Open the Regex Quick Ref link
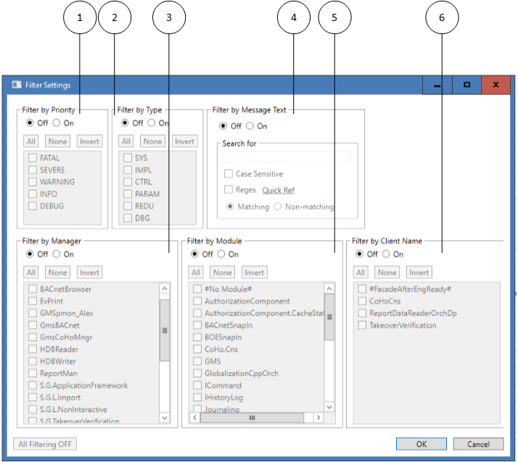This screenshot has height=462, width=518. [278, 190]
